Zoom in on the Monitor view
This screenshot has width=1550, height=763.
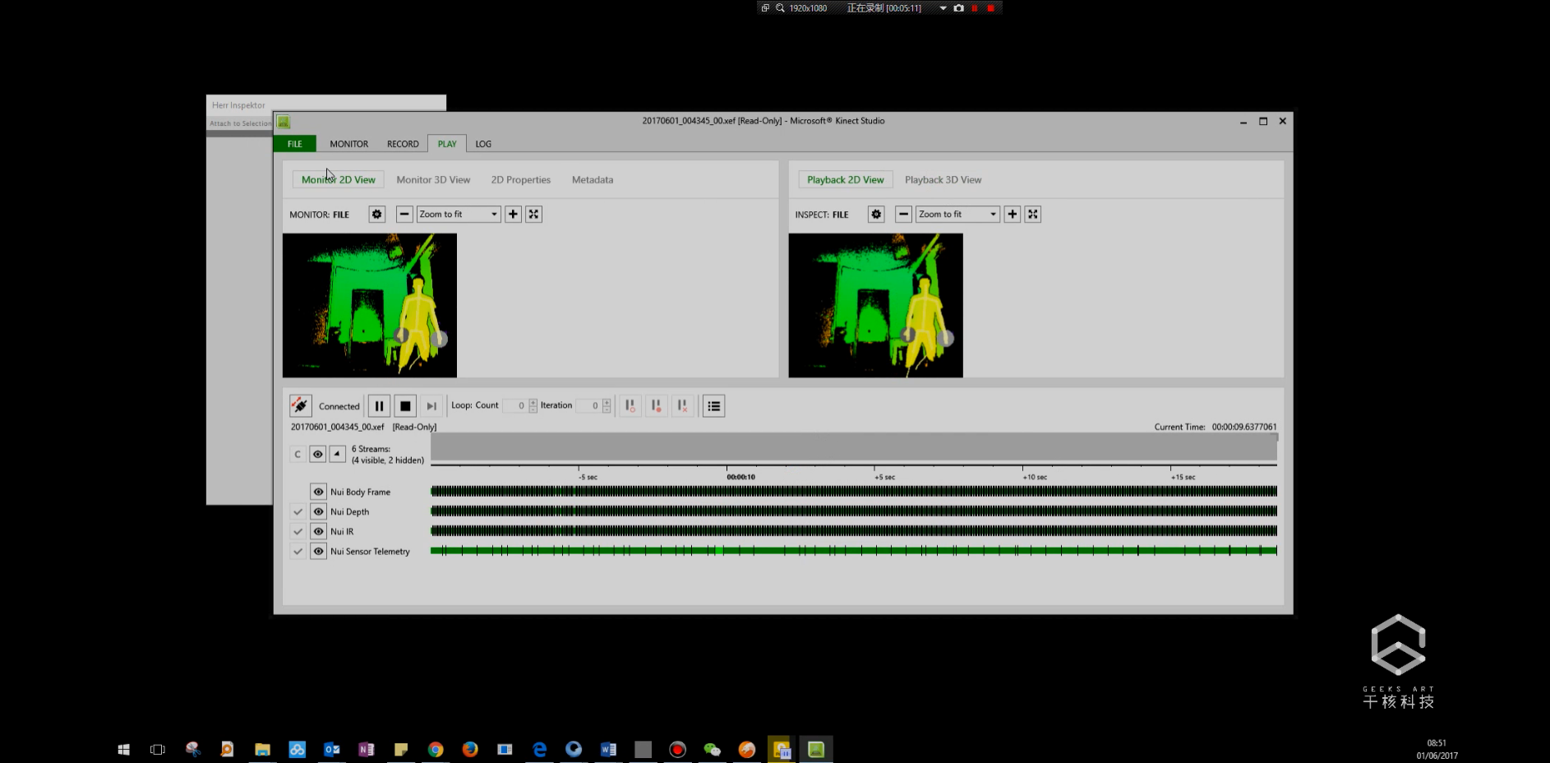pyautogui.click(x=513, y=214)
